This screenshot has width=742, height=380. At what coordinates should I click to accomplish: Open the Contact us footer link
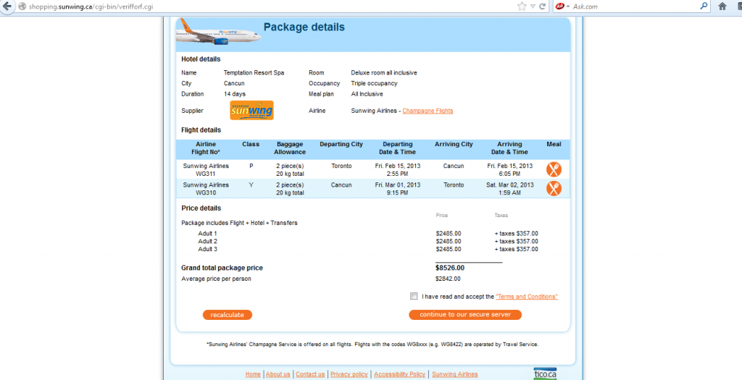(x=310, y=374)
